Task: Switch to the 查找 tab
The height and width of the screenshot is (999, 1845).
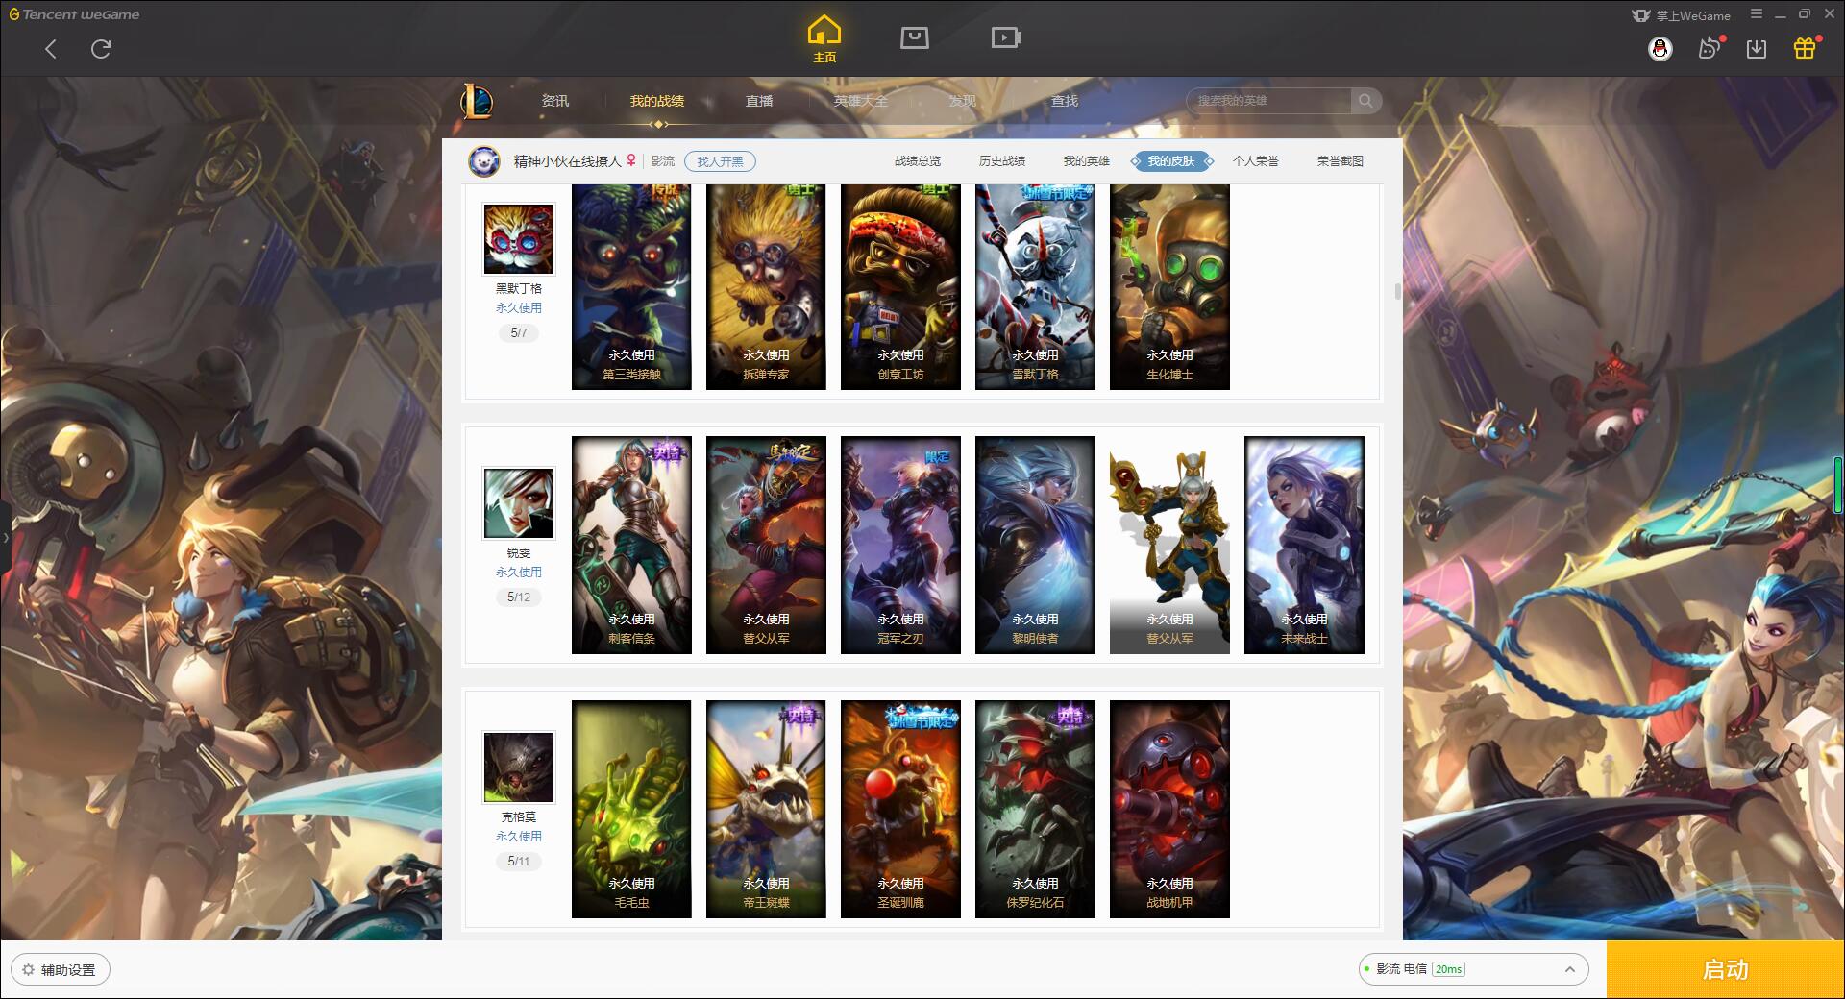Action: point(1065,101)
